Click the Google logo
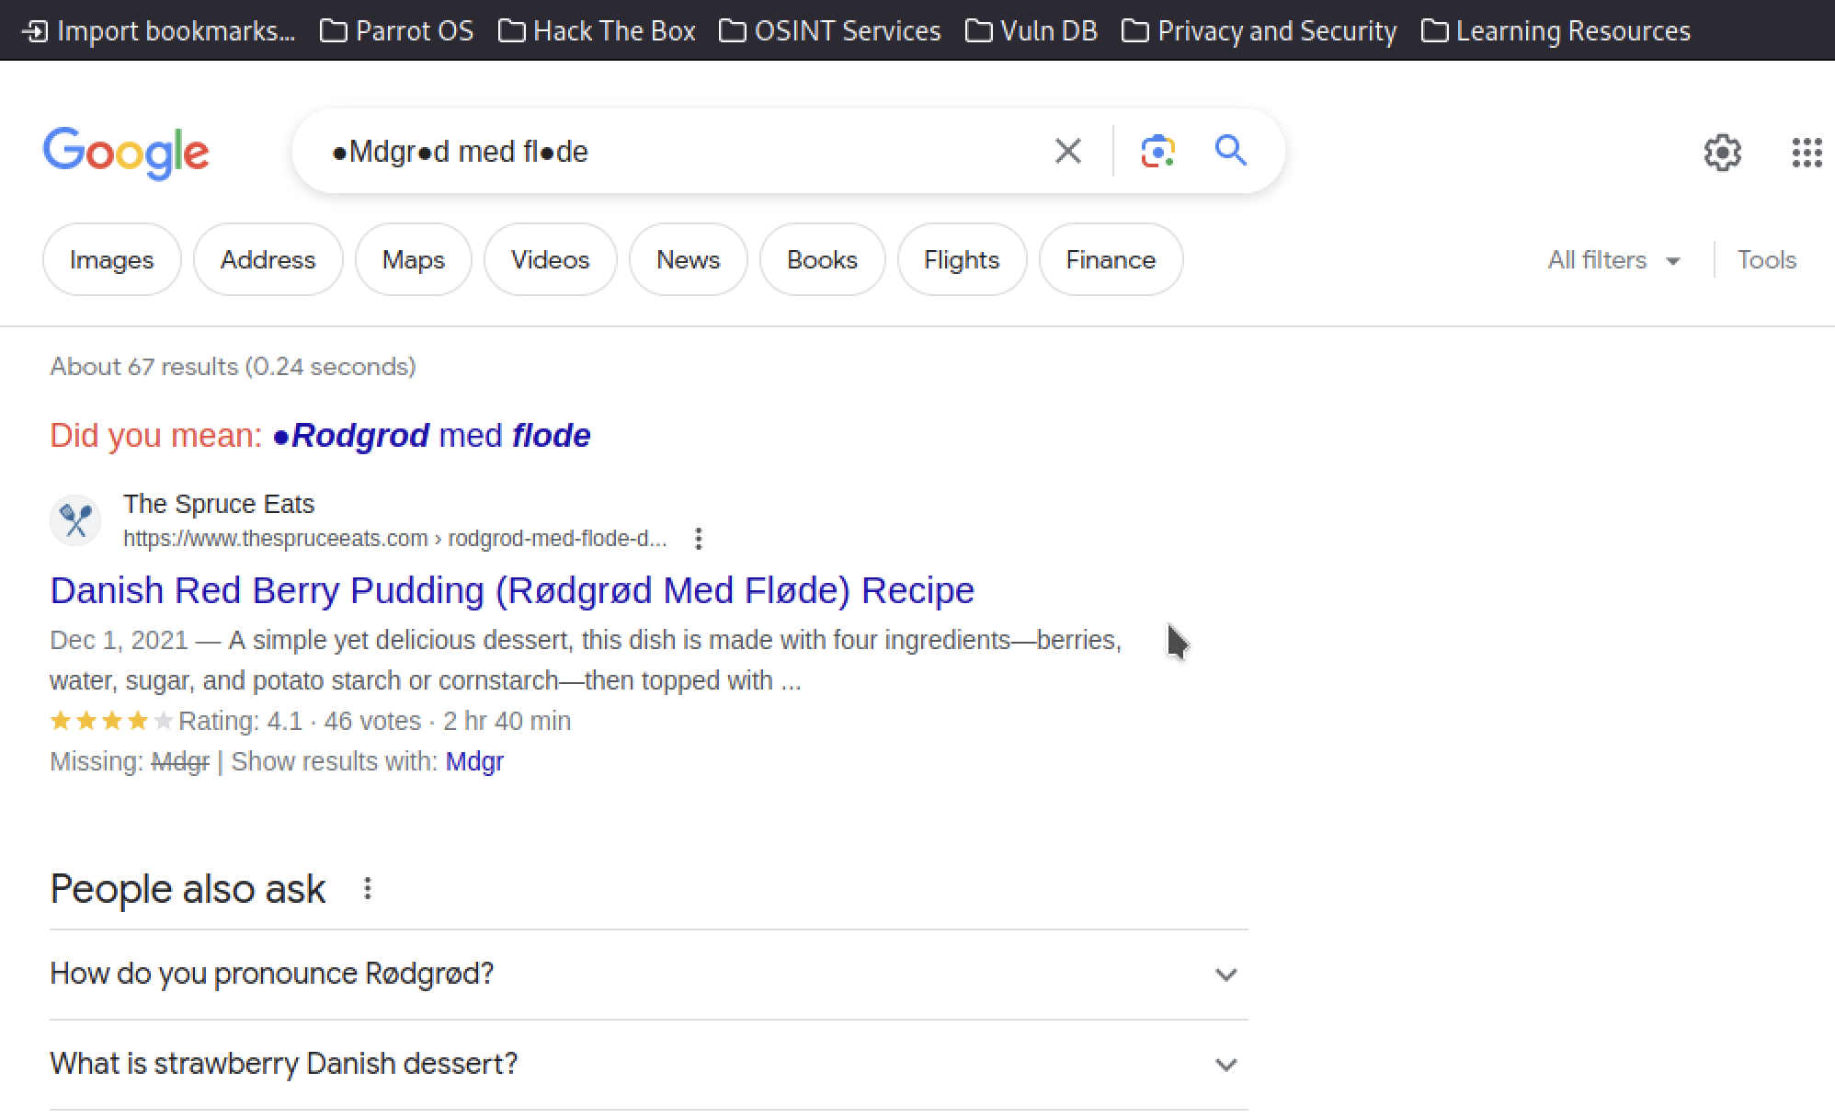 tap(126, 153)
